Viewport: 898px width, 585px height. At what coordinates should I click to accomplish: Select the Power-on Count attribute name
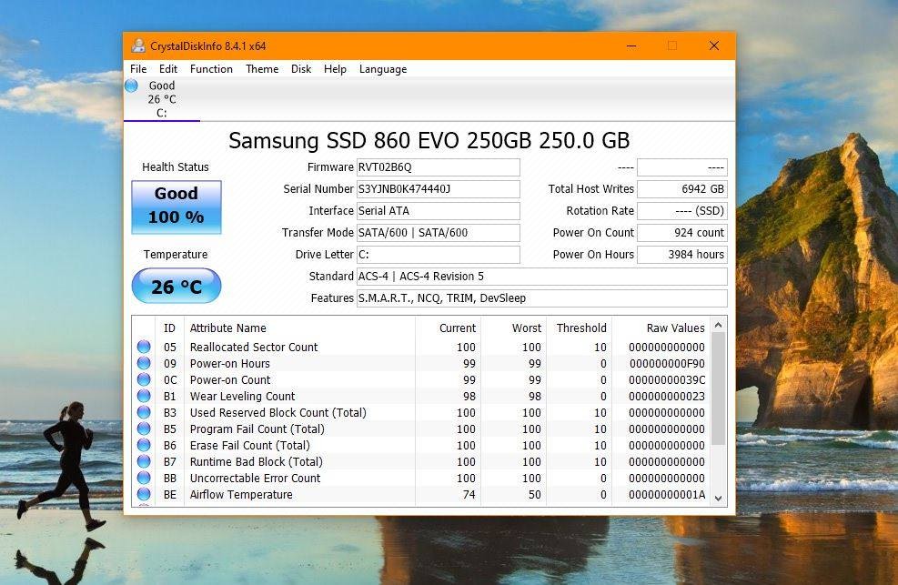(230, 379)
